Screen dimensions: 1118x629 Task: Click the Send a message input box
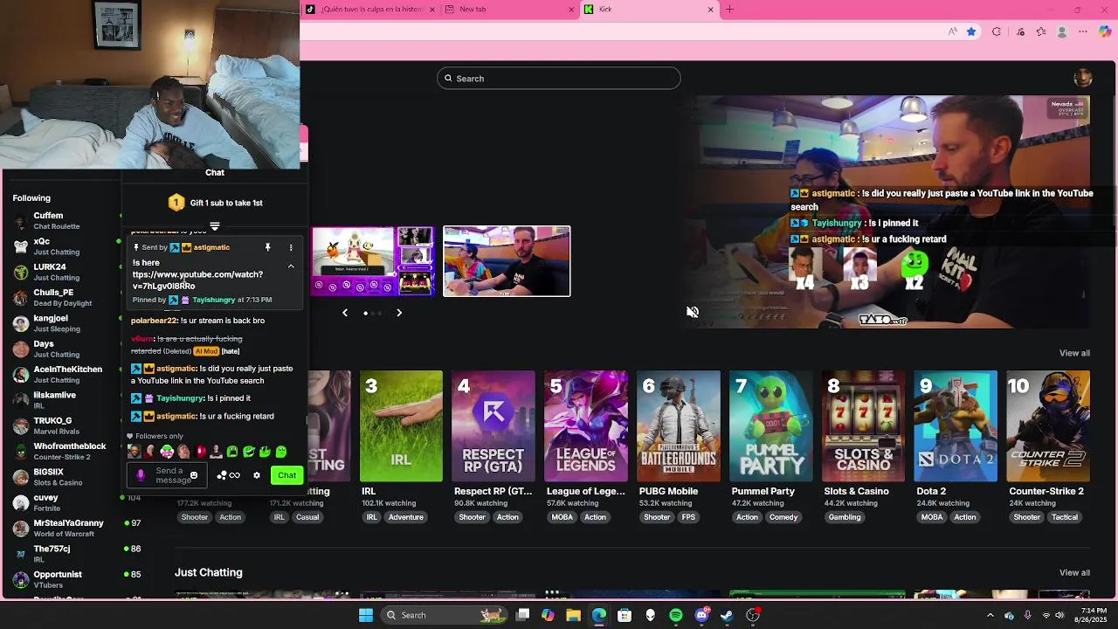(167, 475)
